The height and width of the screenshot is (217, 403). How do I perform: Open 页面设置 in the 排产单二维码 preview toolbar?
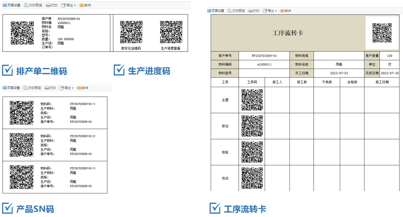click(11, 5)
